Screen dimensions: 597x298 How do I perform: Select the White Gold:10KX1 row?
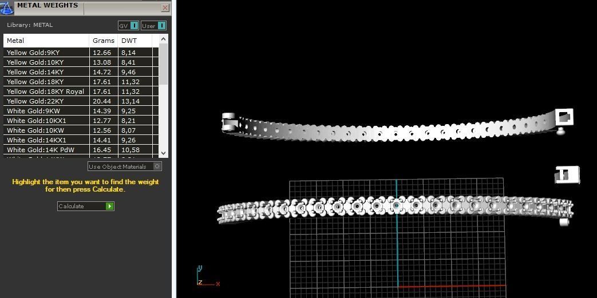(x=81, y=121)
